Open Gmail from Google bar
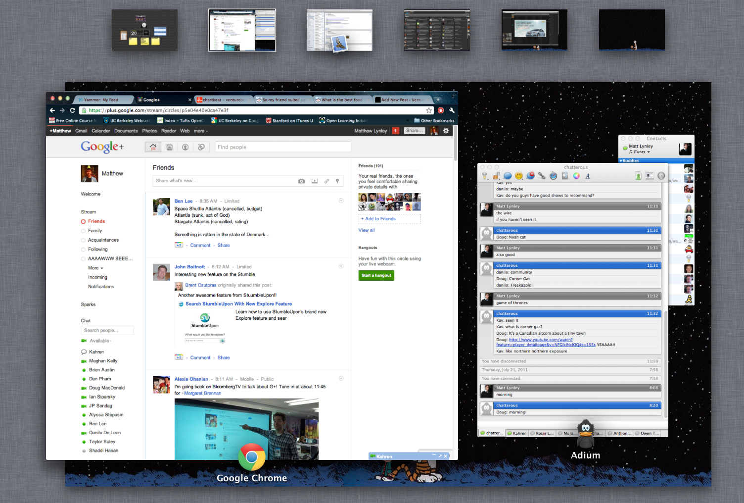Screen dimensions: 744x503 click(x=81, y=131)
